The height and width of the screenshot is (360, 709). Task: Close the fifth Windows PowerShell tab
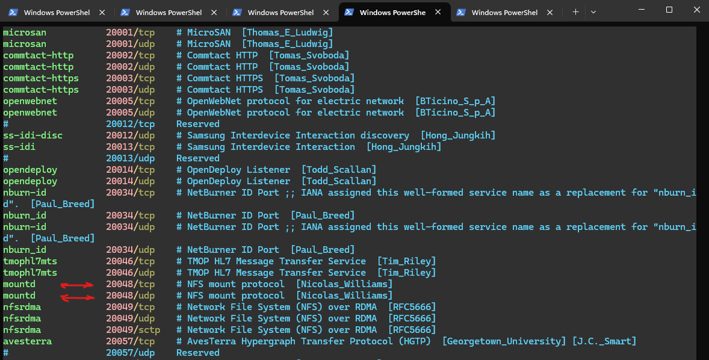pos(550,13)
